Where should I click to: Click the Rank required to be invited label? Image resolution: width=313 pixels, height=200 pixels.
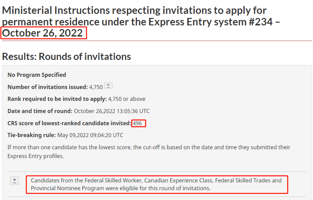[x=57, y=99]
